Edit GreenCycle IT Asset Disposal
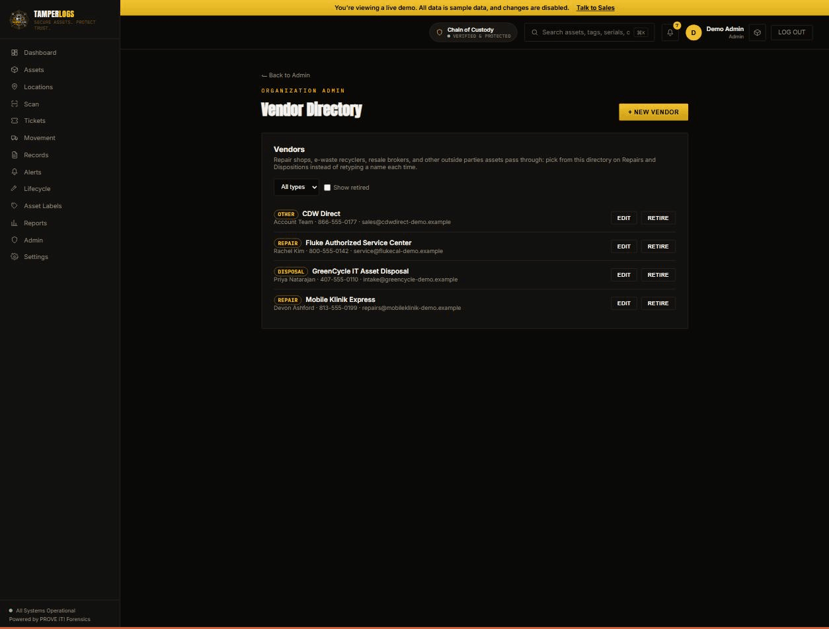Image resolution: width=829 pixels, height=629 pixels. [x=623, y=275]
